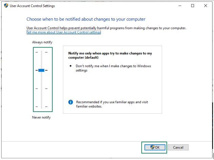214x160 pixels.
Task: Click the 'Never notify' label
Action: coord(41,117)
